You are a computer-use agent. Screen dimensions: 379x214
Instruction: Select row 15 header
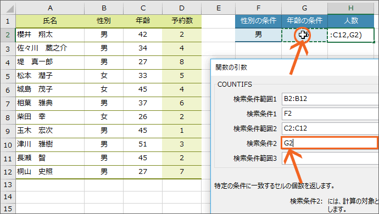[x=8, y=209]
